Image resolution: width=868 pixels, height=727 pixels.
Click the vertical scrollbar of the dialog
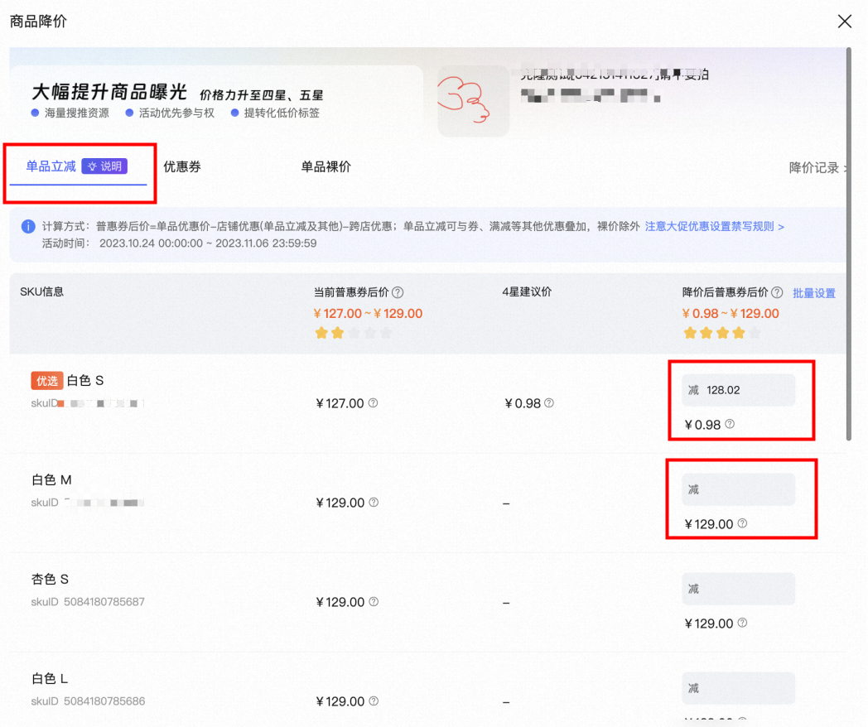click(849, 243)
